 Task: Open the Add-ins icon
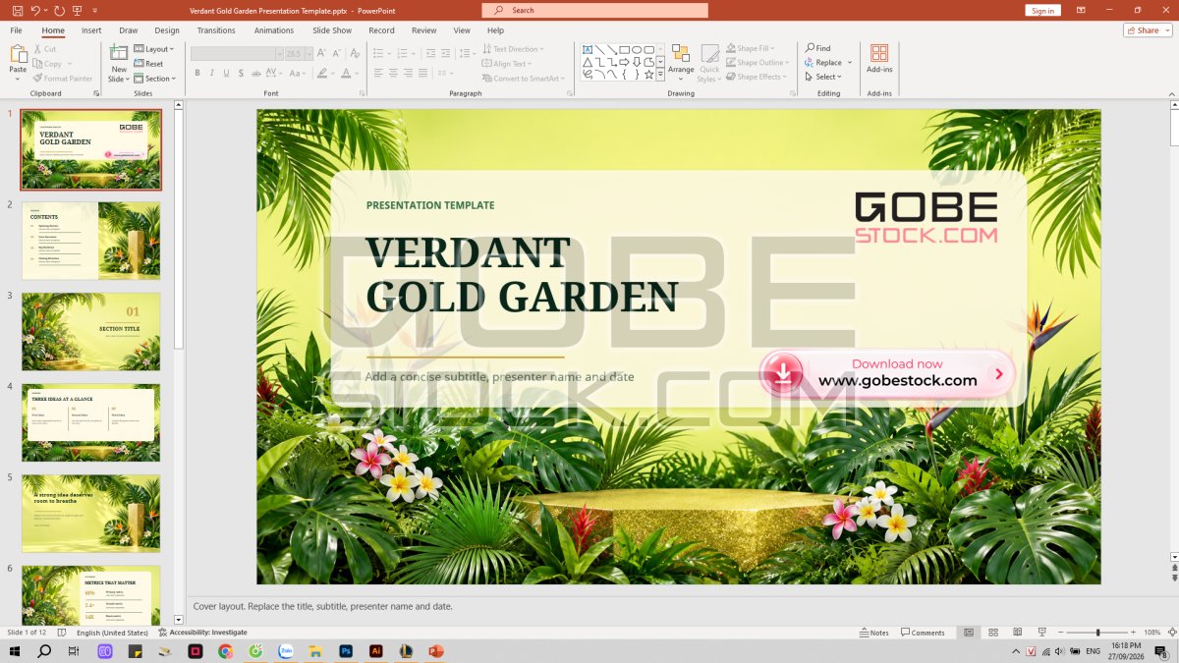pyautogui.click(x=879, y=53)
